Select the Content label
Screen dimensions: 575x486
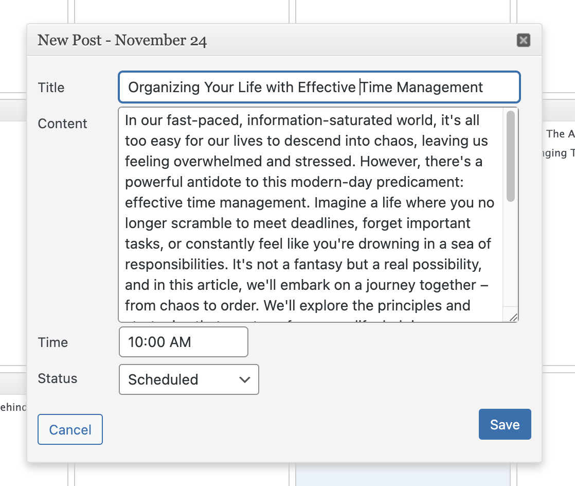point(62,124)
